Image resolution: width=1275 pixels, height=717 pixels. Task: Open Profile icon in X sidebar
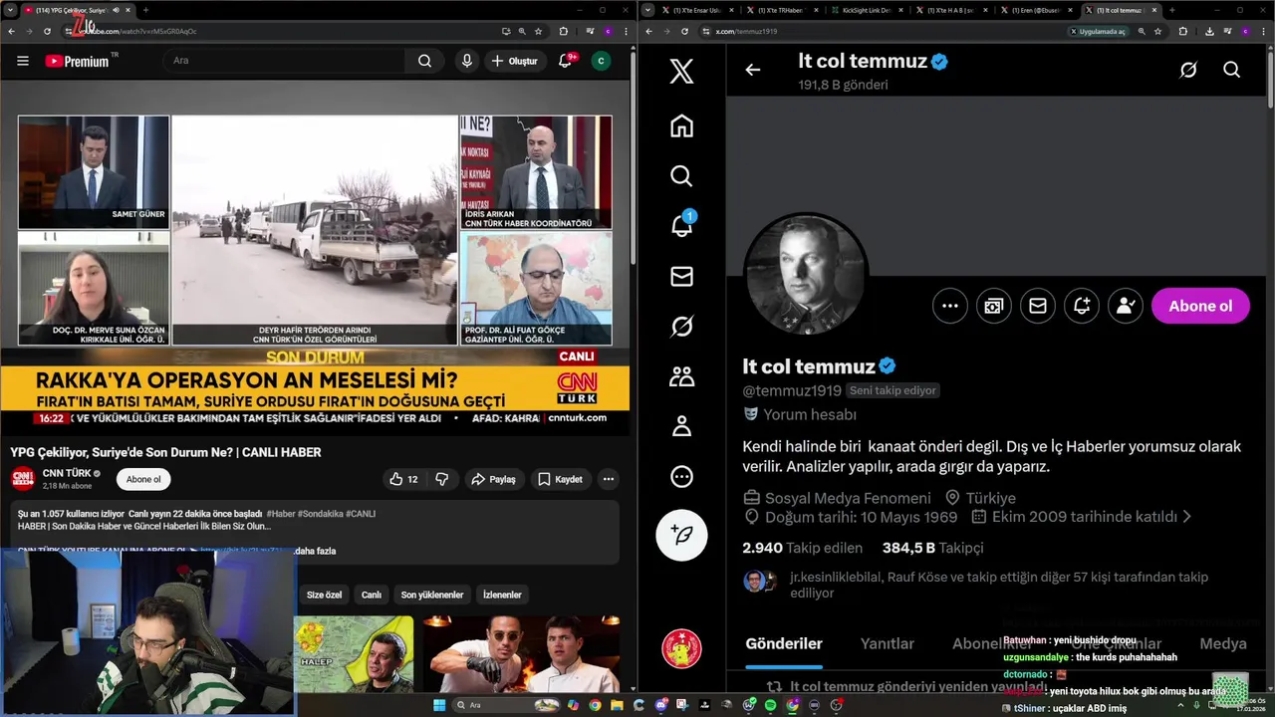coord(681,426)
